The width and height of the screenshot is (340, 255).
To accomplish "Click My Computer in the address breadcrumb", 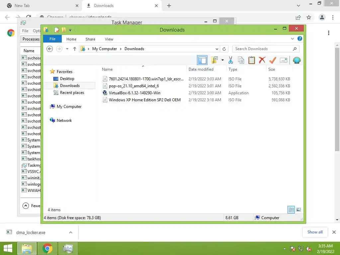I will click(105, 49).
